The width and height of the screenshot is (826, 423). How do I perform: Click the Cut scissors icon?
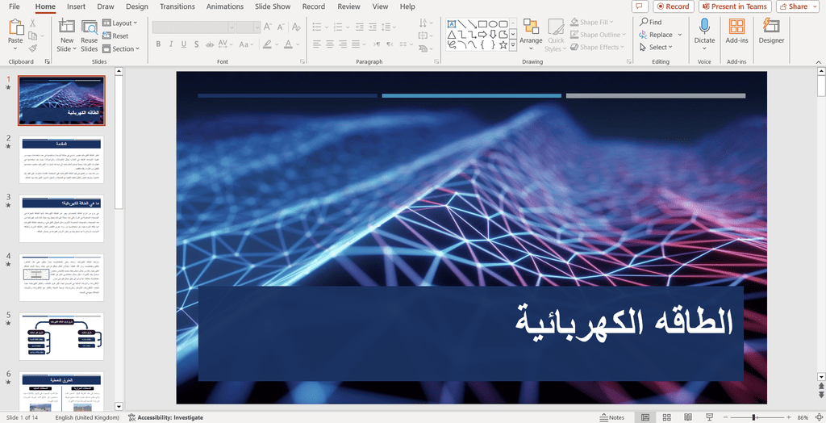(32, 23)
